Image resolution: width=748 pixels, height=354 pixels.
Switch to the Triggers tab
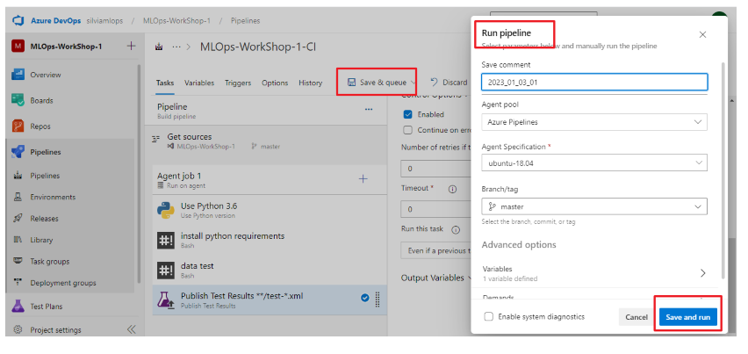tap(238, 83)
